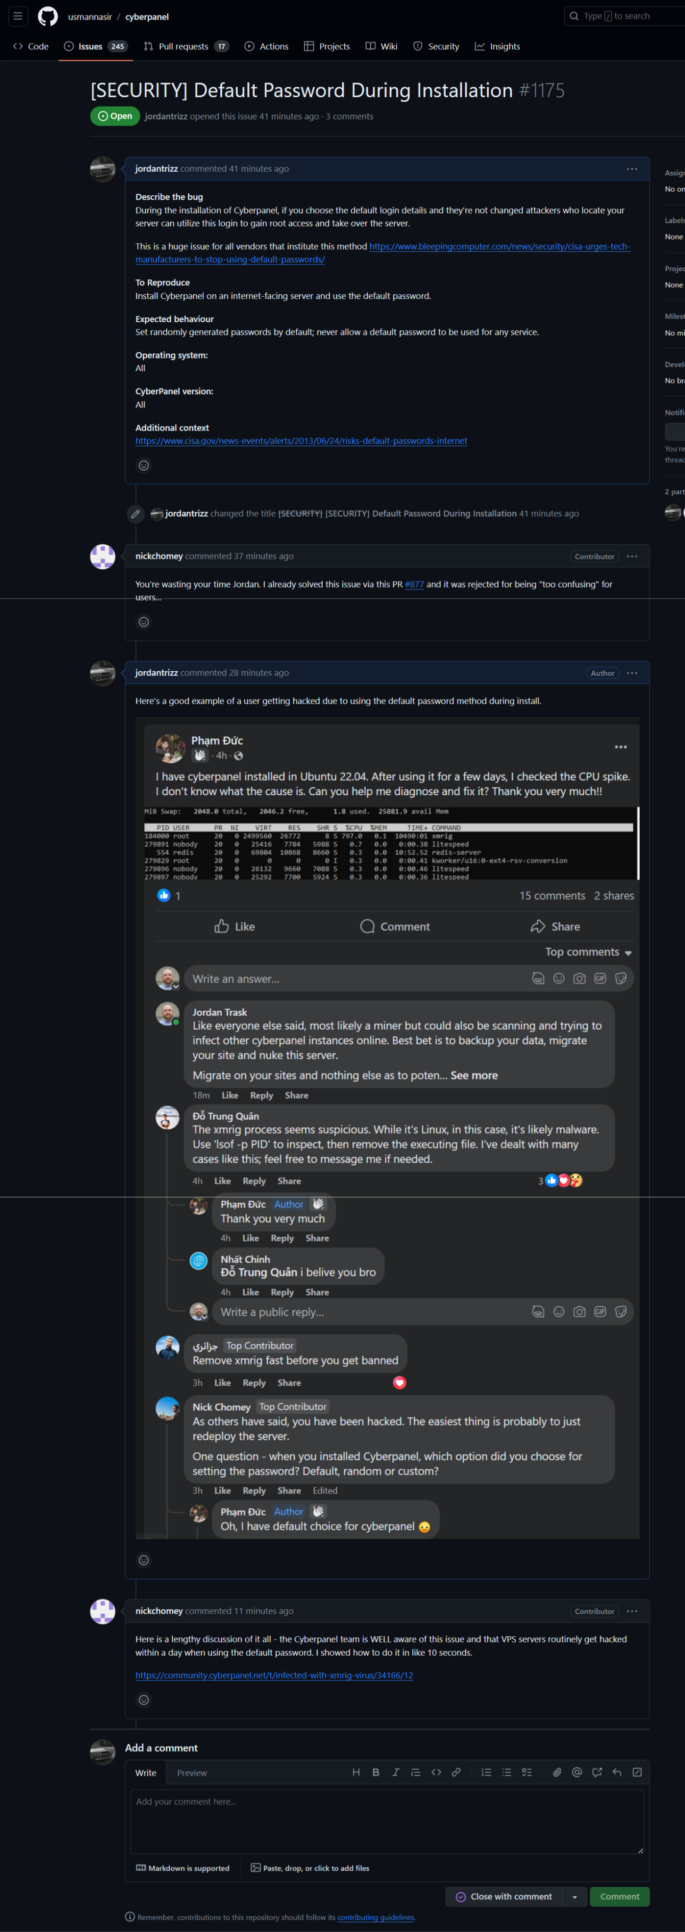Add task list using the checklist icon
Viewport: 685px width, 1932px height.
point(526,1772)
